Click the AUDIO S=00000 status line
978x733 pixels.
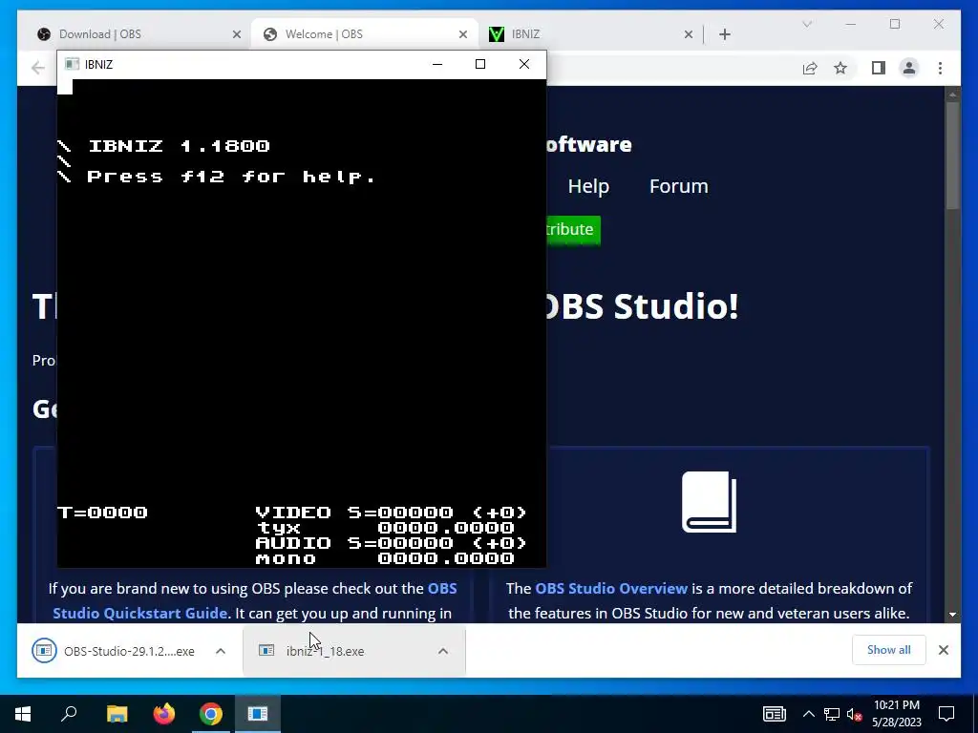(391, 543)
